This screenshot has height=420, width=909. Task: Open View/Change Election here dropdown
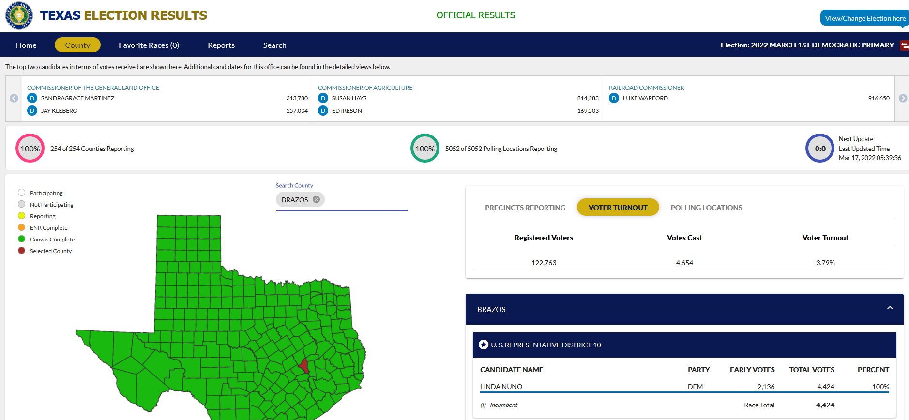pyautogui.click(x=864, y=18)
